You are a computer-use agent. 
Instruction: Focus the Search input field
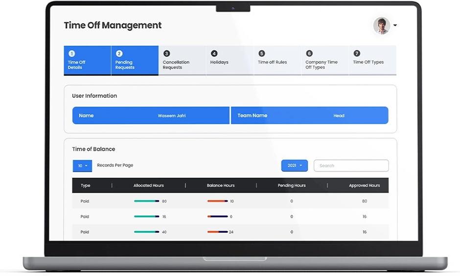(x=351, y=165)
